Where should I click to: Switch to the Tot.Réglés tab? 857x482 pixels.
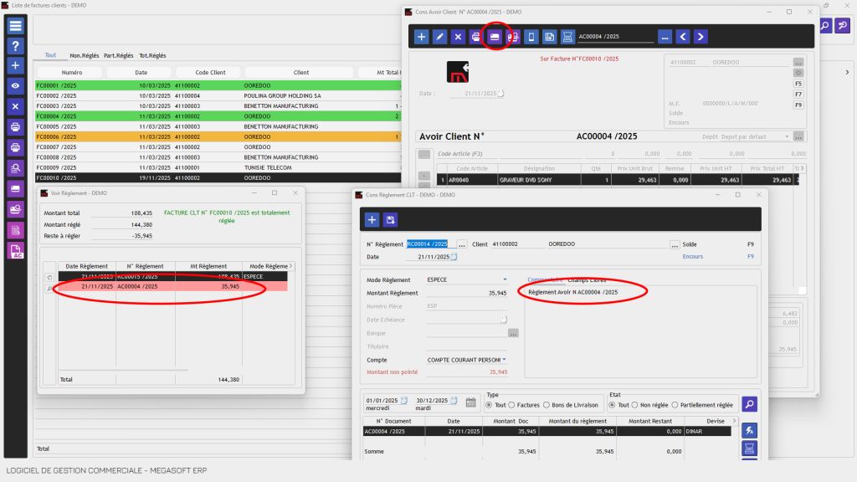152,55
